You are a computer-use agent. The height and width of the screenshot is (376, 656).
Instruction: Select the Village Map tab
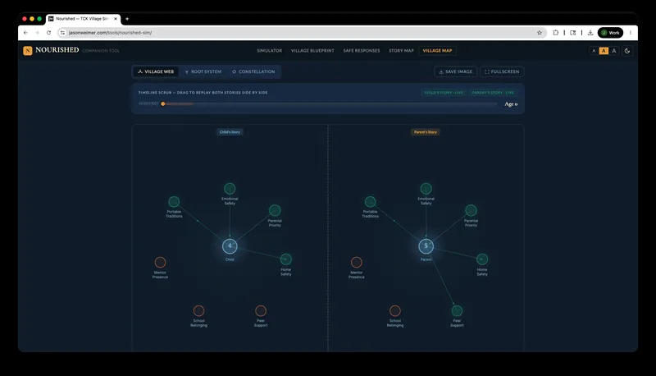coord(437,51)
